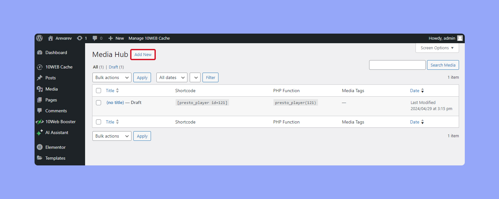This screenshot has height=199, width=499.
Task: Click the admin avatar icon
Action: [x=460, y=38]
